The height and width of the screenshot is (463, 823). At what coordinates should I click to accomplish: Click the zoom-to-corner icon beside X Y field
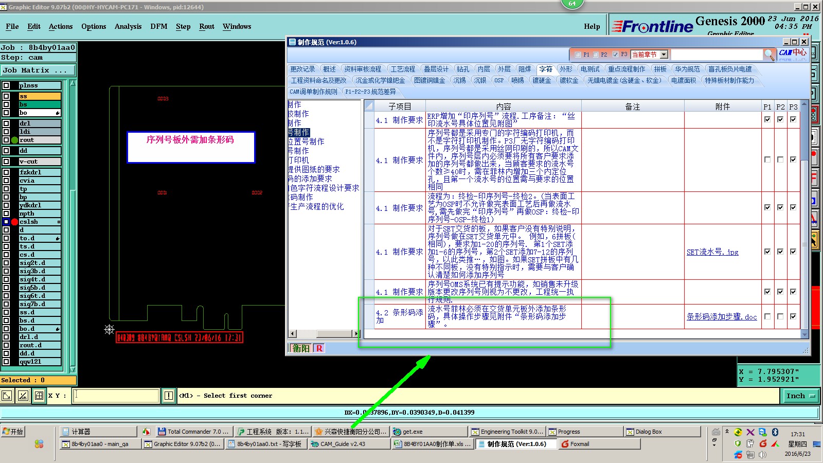pos(7,396)
